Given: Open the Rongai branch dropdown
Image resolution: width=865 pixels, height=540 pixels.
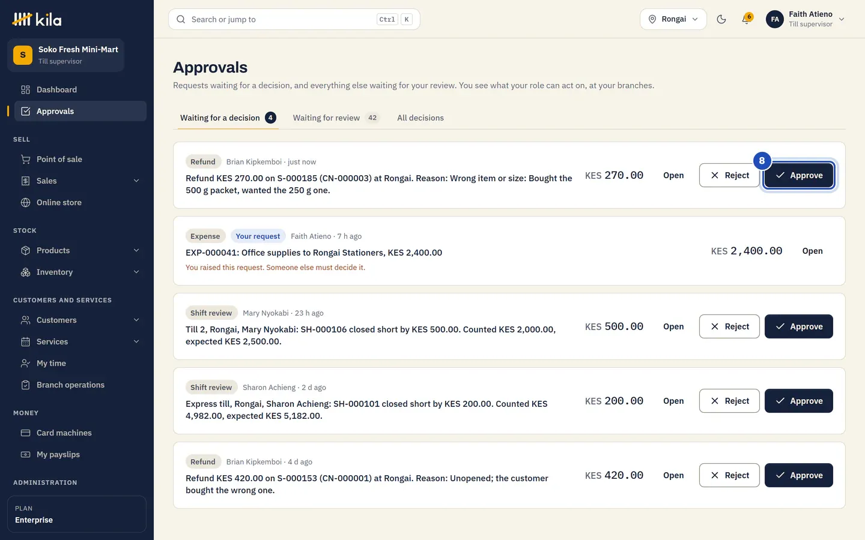Looking at the screenshot, I should click(x=673, y=19).
